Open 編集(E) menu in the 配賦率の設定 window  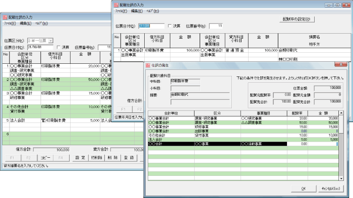pyautogui.click(x=137, y=11)
